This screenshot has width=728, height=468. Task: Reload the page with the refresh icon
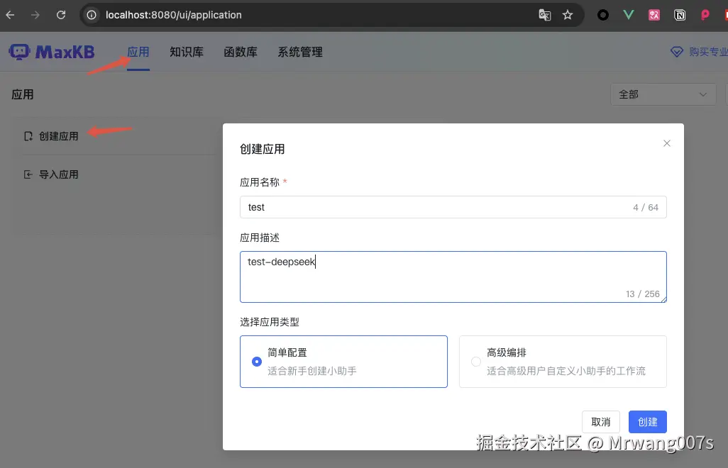point(61,15)
